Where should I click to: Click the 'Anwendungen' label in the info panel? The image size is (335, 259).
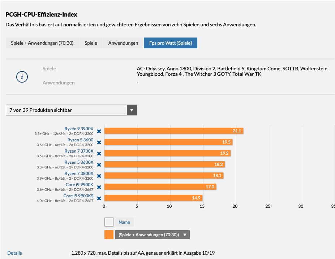point(59,83)
